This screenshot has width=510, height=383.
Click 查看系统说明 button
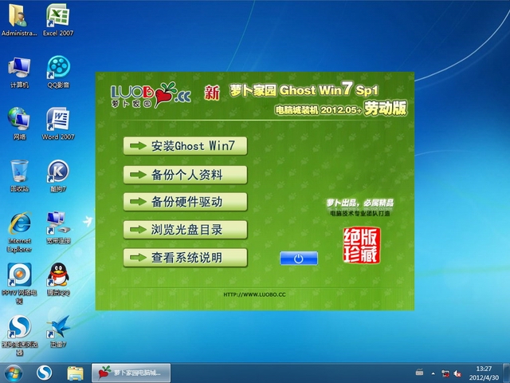tap(185, 258)
